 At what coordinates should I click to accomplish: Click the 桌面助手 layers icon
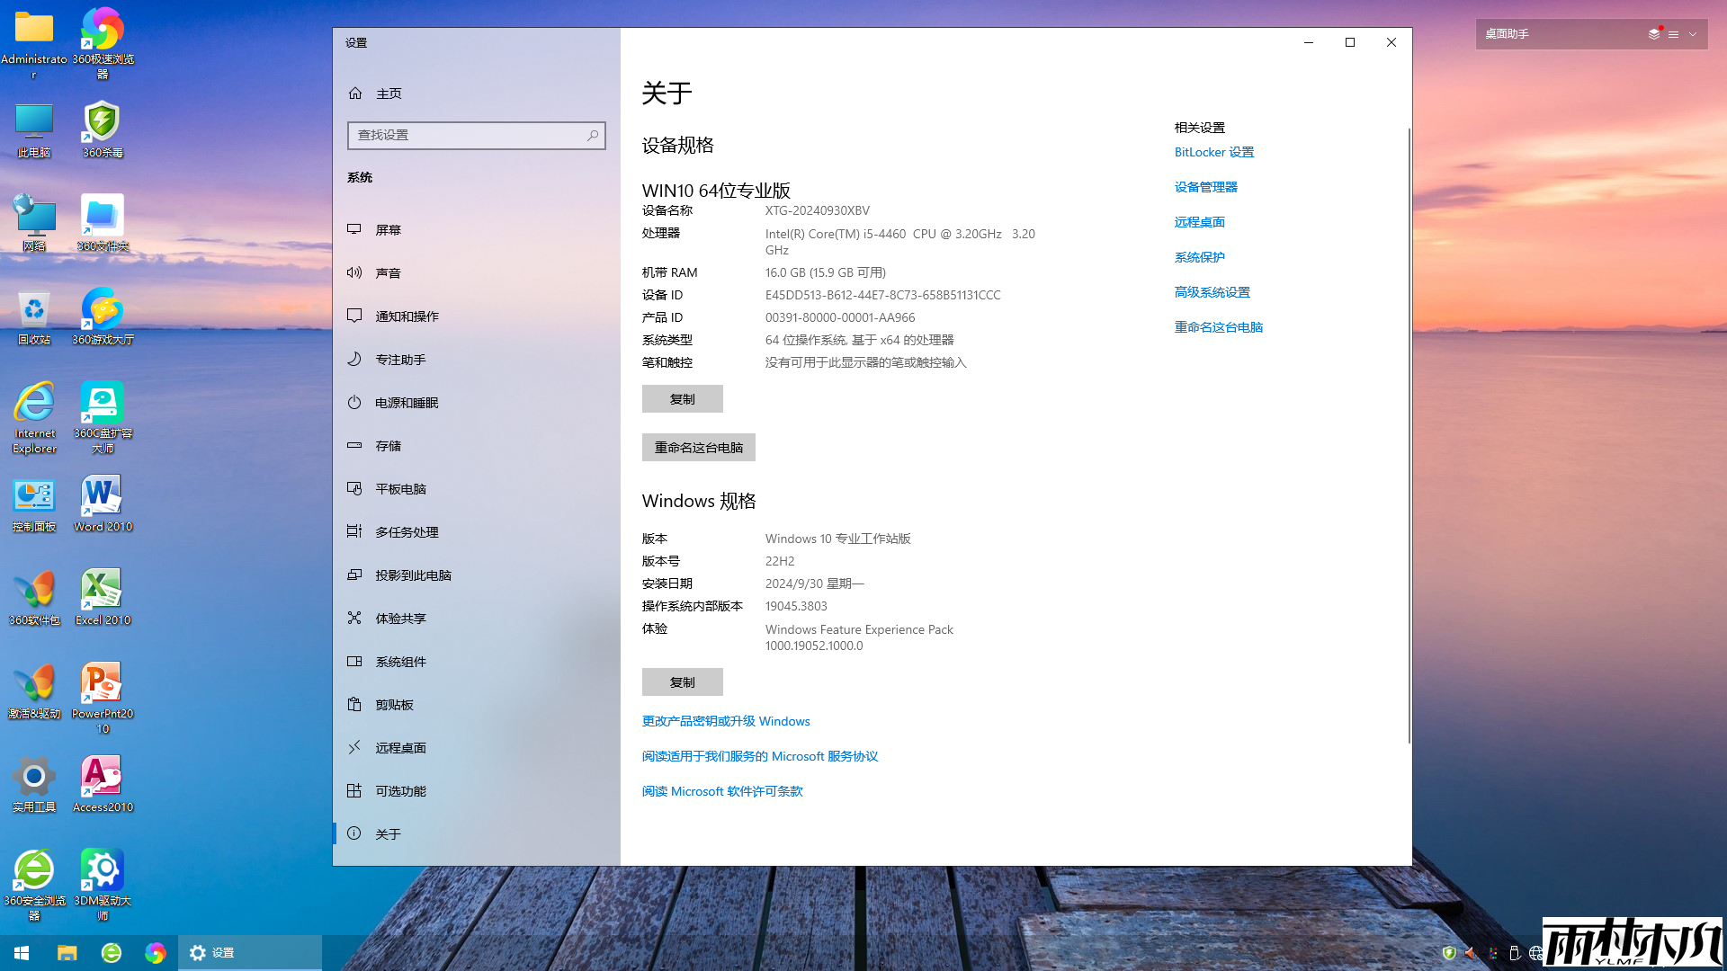[x=1654, y=34]
